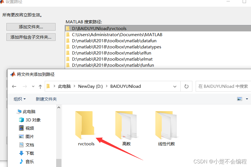Select the rvctools folder

coord(86,129)
